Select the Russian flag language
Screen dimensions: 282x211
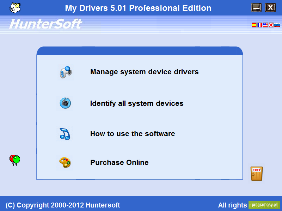[277, 25]
